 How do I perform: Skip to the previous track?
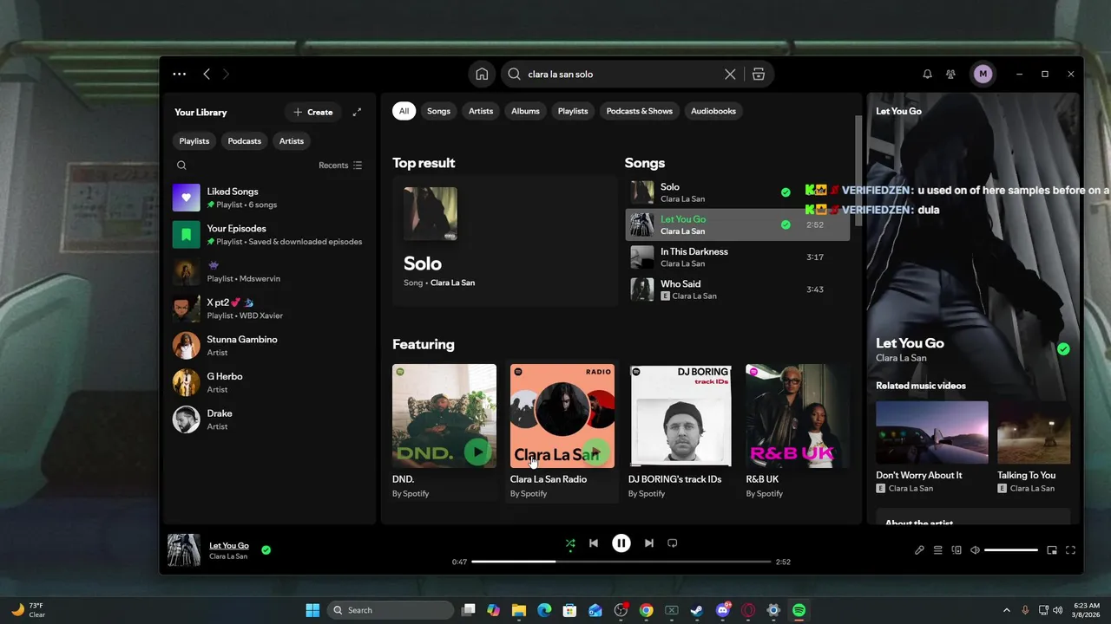click(x=594, y=543)
